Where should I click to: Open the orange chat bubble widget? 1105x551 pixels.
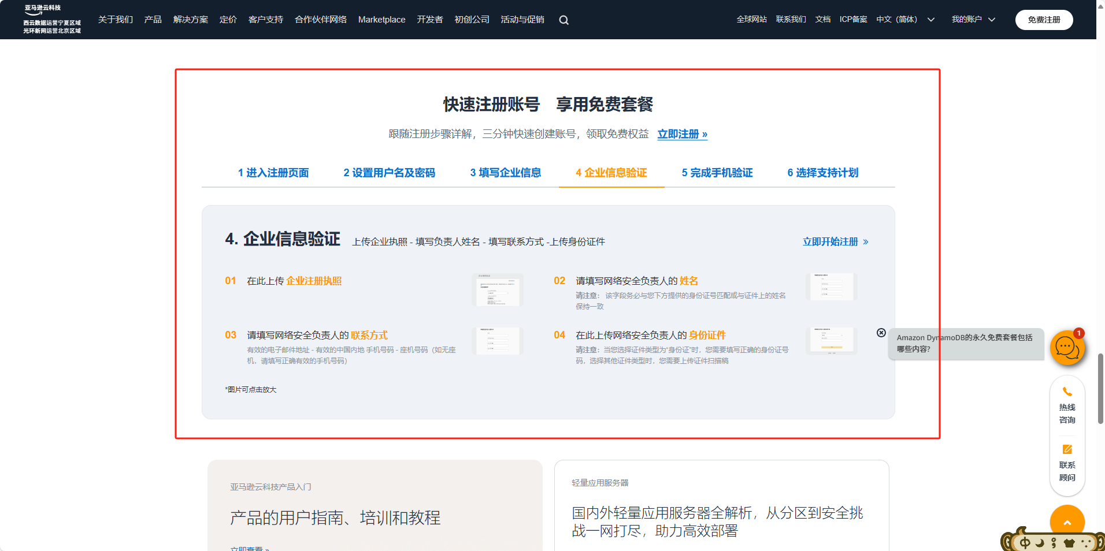[1067, 348]
